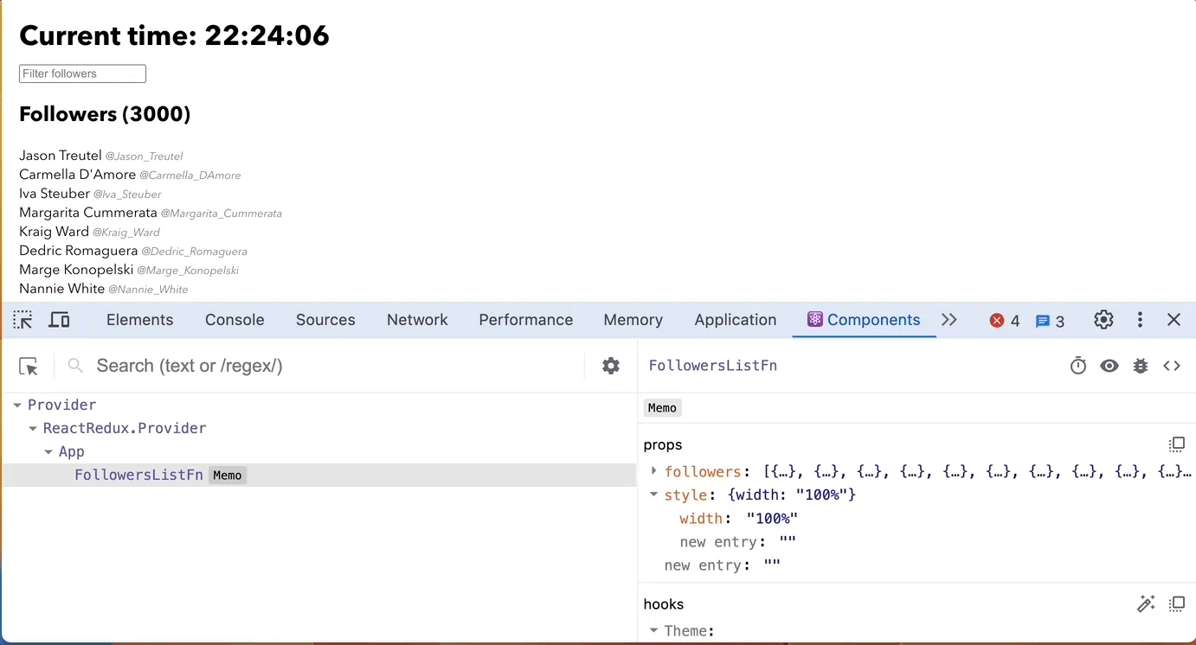The image size is (1196, 645).
Task: Toggle the device toolbar icon
Action: tap(59, 320)
